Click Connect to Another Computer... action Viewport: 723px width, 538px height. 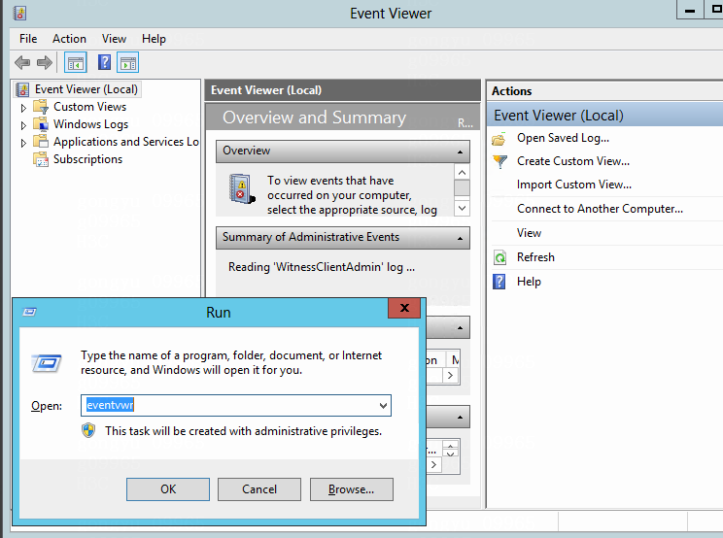(x=600, y=209)
